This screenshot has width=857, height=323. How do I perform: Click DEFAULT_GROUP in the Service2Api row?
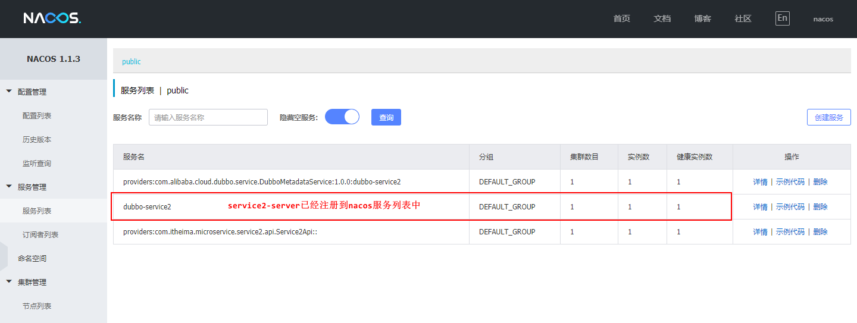(507, 232)
